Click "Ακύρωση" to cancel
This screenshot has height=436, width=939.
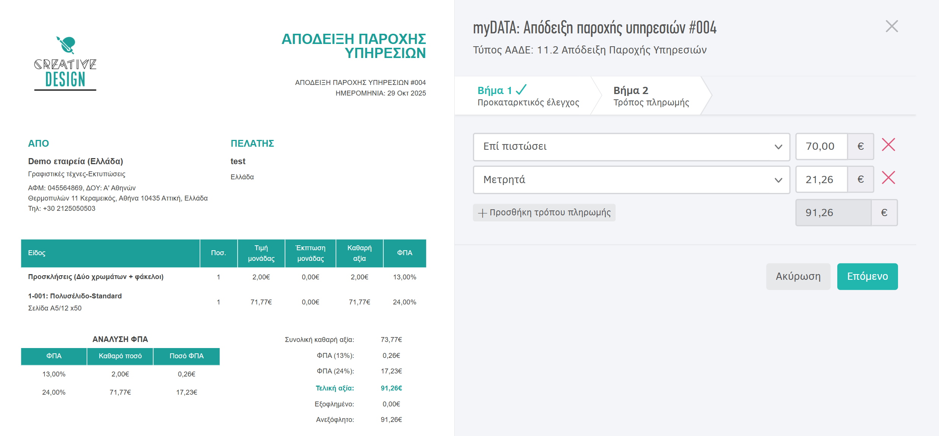pyautogui.click(x=798, y=276)
